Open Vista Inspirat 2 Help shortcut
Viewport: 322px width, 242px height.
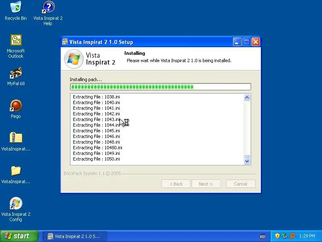pyautogui.click(x=48, y=13)
